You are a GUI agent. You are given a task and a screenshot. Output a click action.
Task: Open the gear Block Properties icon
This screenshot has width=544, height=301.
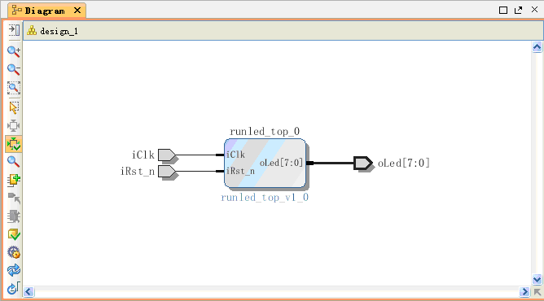(x=14, y=252)
